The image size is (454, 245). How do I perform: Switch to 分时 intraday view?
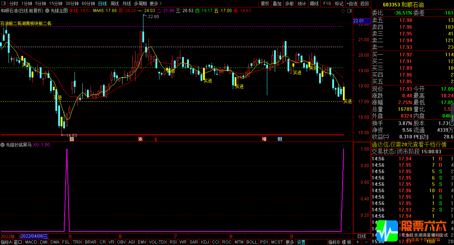coord(13,4)
